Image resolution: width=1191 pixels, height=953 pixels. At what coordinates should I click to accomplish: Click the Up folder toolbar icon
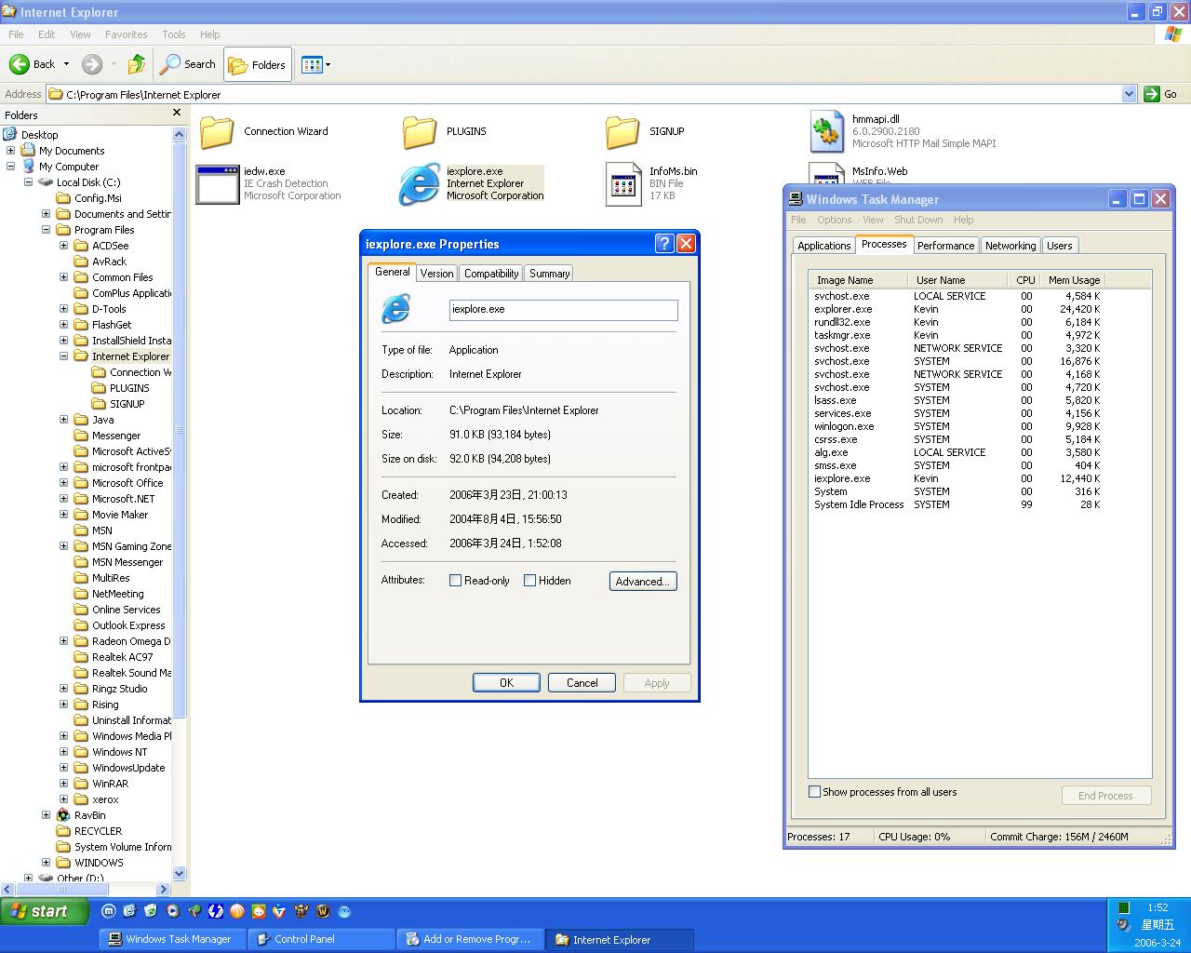137,64
